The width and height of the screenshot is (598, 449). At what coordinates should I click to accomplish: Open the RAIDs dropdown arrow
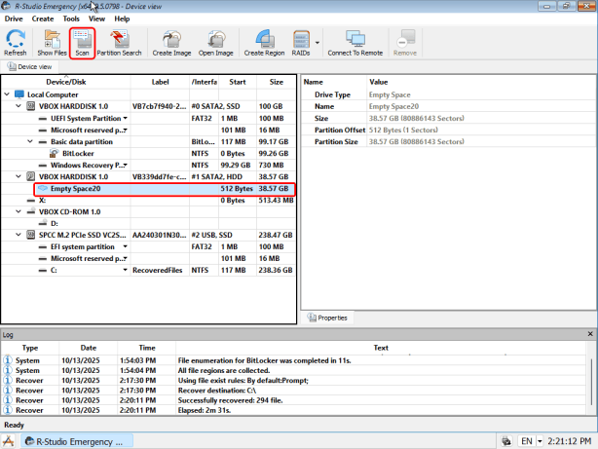pos(318,43)
